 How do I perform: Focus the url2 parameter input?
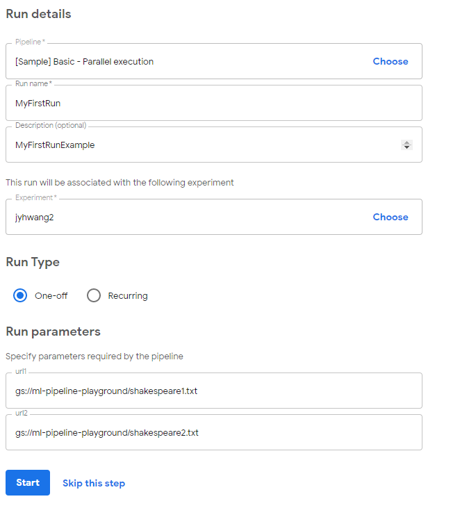208,432
